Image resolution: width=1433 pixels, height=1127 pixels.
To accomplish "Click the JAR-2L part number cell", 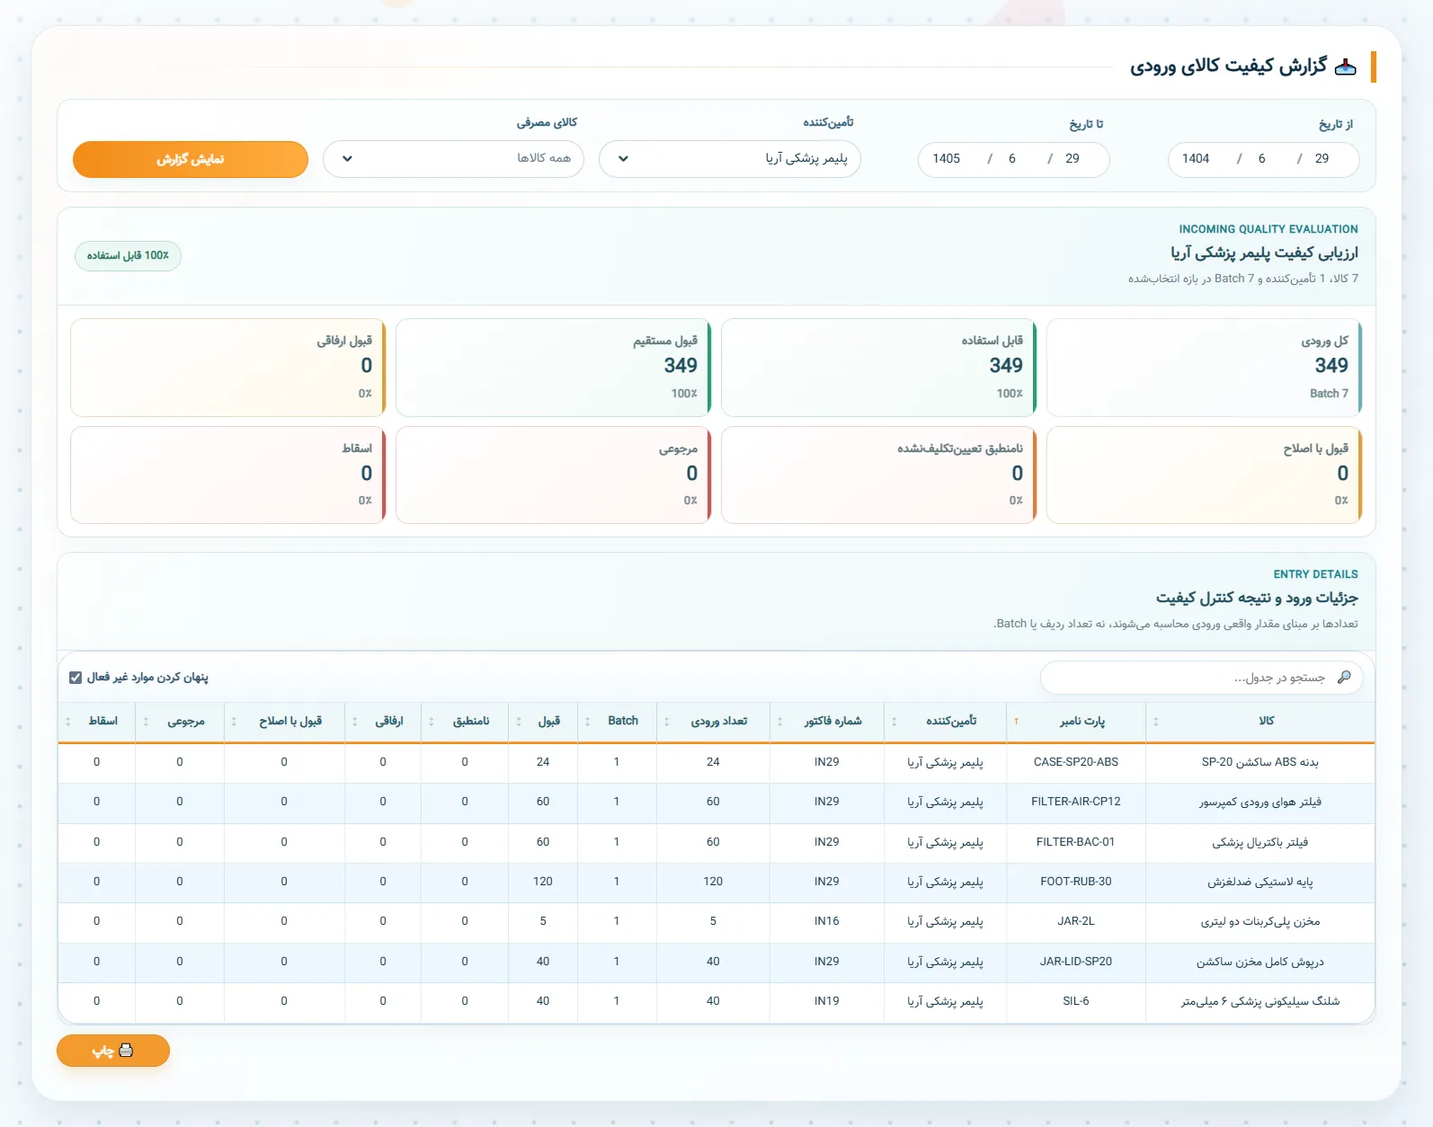I will 1076,921.
